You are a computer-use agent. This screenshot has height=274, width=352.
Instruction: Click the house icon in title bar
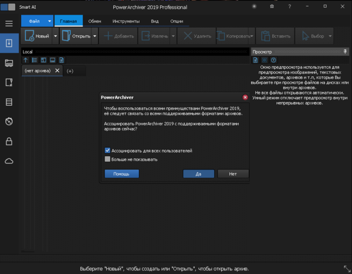pos(272,6)
